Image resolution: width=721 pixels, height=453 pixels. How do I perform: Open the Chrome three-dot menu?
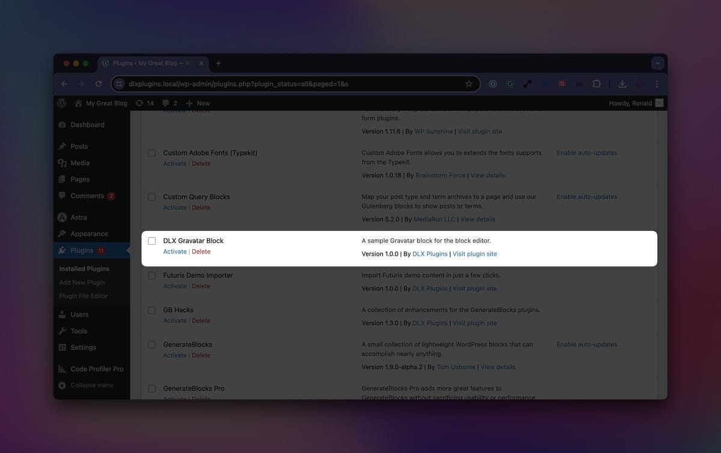pyautogui.click(x=657, y=84)
